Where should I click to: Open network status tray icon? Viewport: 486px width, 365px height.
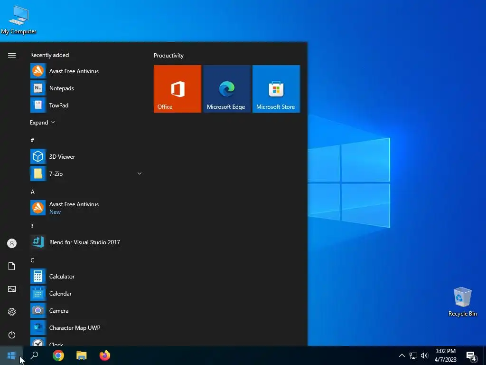413,355
